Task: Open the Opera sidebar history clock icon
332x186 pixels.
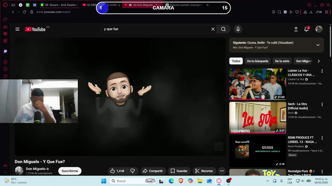Action: tap(5, 69)
